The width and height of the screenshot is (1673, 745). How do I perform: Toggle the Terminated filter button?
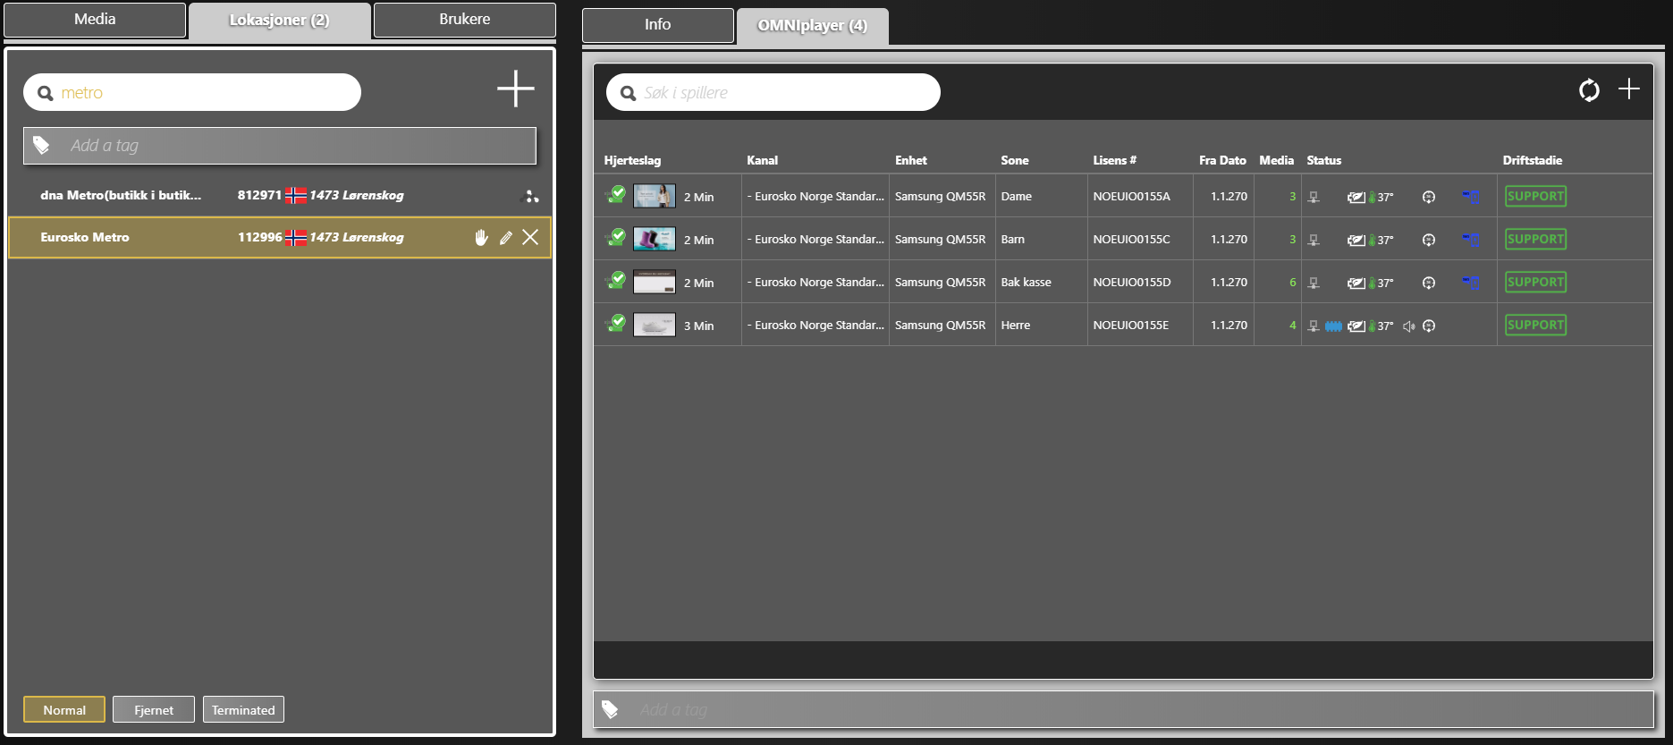(243, 709)
